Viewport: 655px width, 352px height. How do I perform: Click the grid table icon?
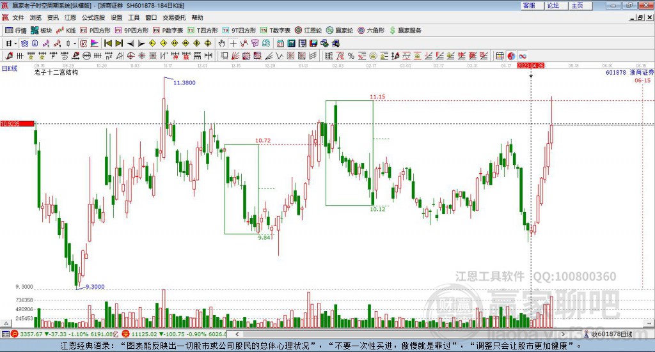(x=500, y=56)
